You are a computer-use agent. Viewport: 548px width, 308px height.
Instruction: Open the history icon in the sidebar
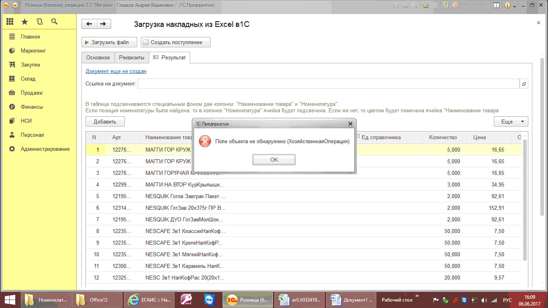[39, 22]
